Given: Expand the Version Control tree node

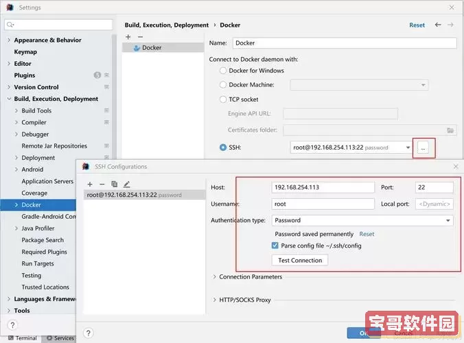Looking at the screenshot, I should (x=9, y=87).
